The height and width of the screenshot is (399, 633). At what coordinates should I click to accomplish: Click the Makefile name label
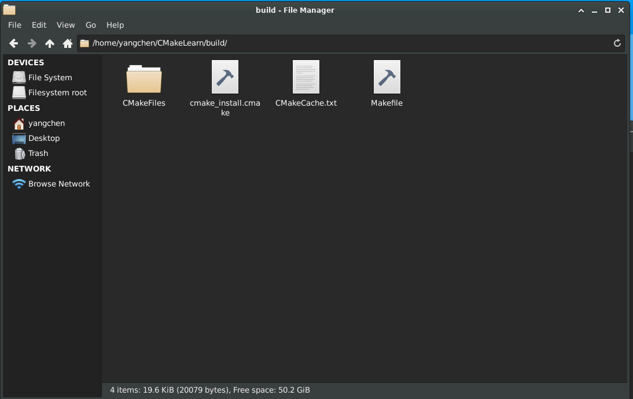point(387,103)
